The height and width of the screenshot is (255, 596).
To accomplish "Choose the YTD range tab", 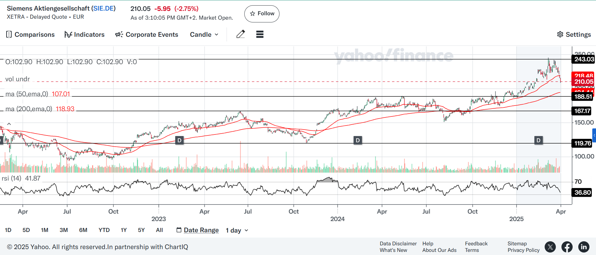I will (x=104, y=230).
